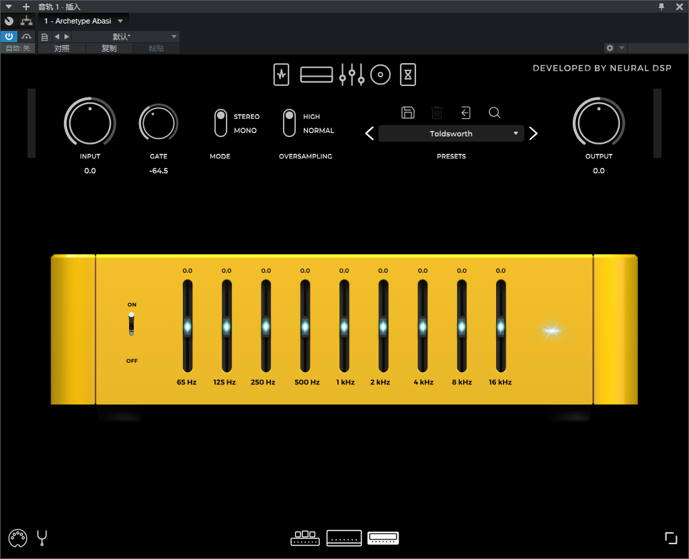Click the 125 Hz EQ slider

(227, 327)
